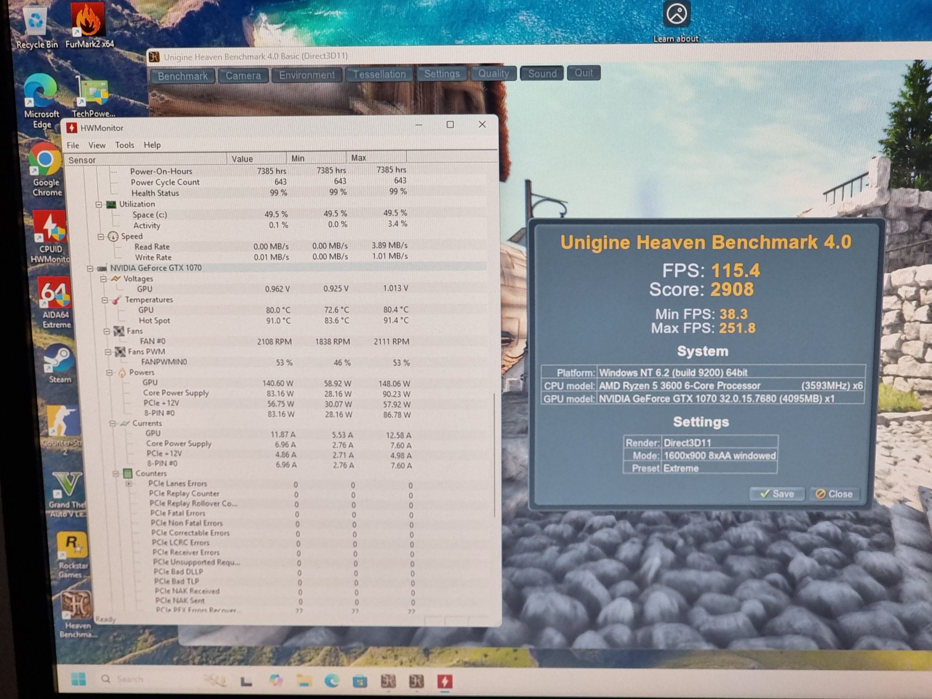Click the thermometer icon beside Temperatures
The width and height of the screenshot is (932, 699).
tap(116, 300)
